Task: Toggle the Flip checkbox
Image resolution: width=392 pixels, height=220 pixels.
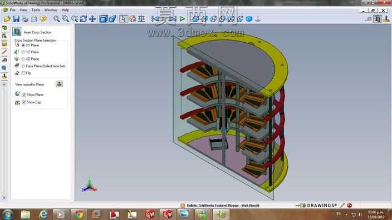Action: (23, 73)
